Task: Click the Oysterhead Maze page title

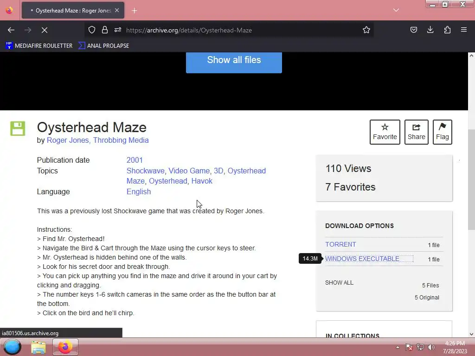Action: click(92, 127)
